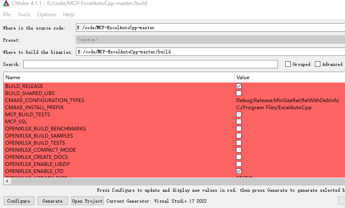Uncheck the BUILD_RELEASE checkbox
Image resolution: width=345 pixels, height=208 pixels.
(239, 86)
